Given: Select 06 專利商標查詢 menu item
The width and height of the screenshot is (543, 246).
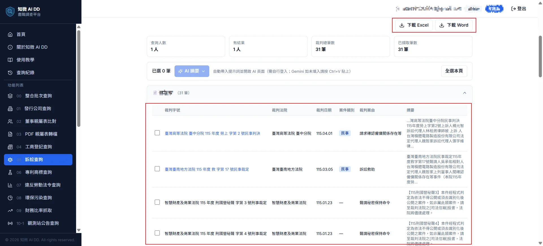Looking at the screenshot, I should tap(38, 172).
